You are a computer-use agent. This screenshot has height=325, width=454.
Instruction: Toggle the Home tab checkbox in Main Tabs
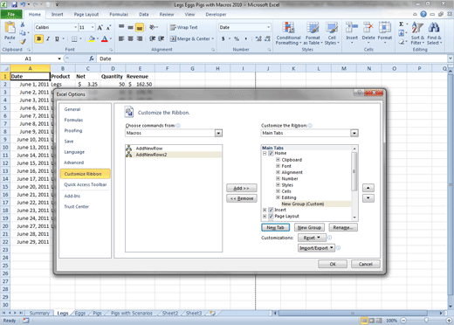(271, 153)
